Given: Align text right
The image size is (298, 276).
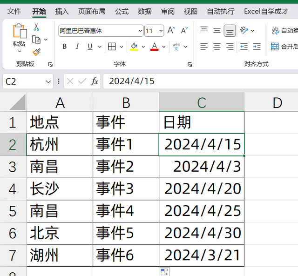Looking at the screenshot, I should [230, 47].
